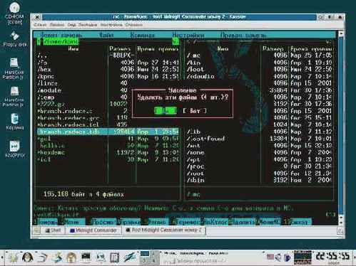Click the F3 Просмотр function key

103,222
